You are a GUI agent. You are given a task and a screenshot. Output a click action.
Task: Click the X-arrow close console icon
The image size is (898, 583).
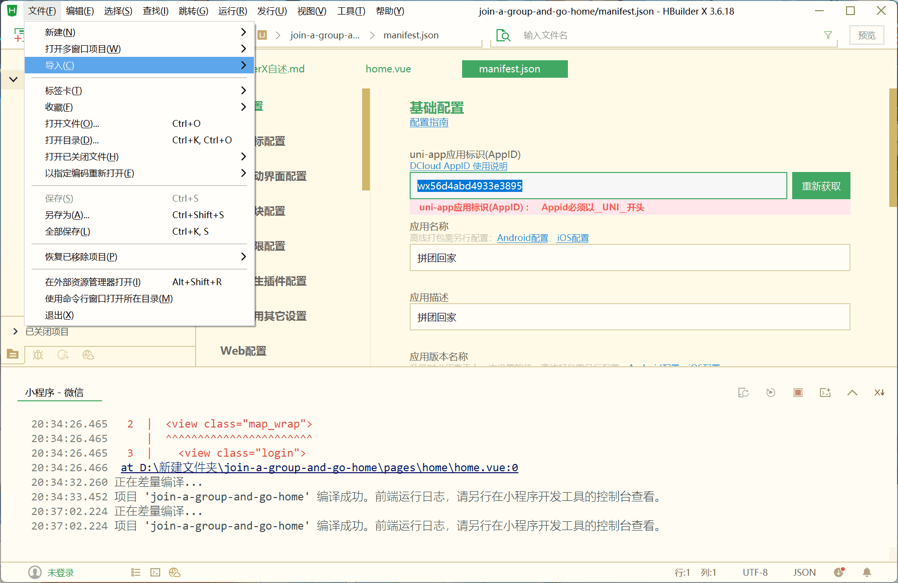880,393
